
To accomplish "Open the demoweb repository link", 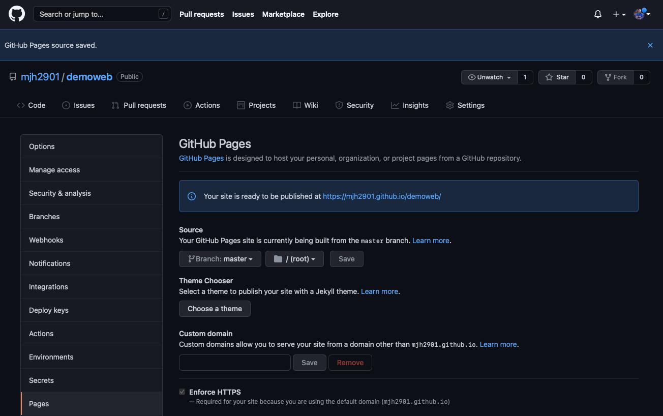I will (x=89, y=77).
